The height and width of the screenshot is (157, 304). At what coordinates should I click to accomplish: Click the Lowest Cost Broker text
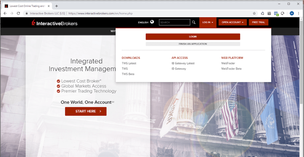(x=81, y=81)
